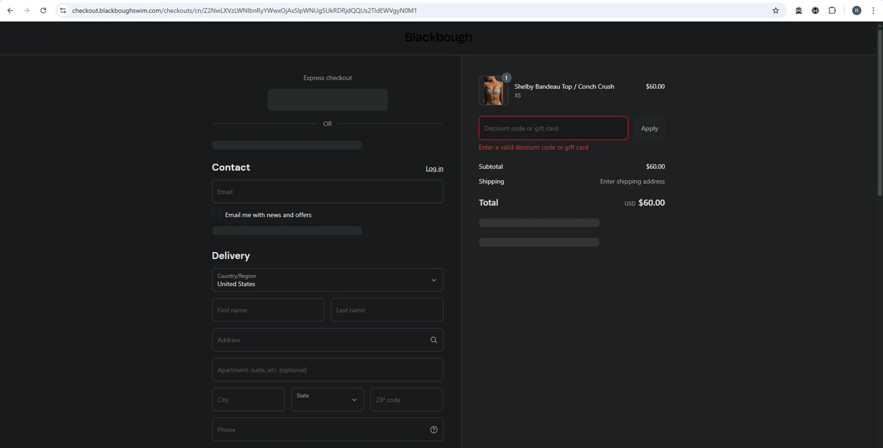Viewport: 883px width, 448px height.
Task: Open the round dark extension icon
Action: coord(815,11)
